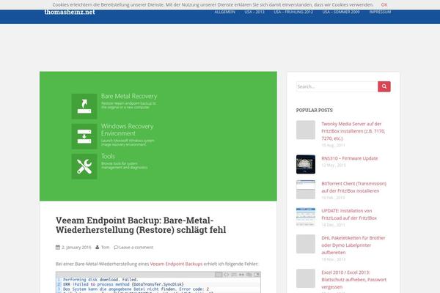Click the red search magnifier button
440x293 pixels.
[384, 86]
